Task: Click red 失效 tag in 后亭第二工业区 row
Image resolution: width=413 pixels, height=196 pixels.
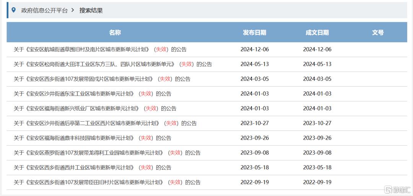Action: (171, 123)
